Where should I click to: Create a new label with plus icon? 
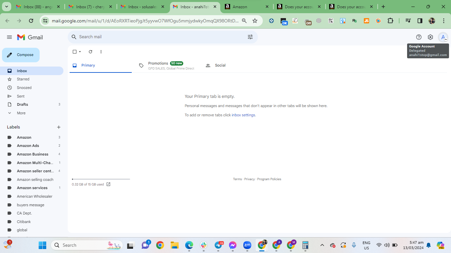pyautogui.click(x=59, y=127)
